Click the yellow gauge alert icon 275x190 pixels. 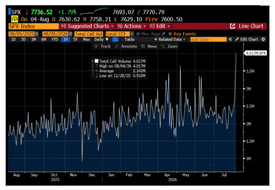point(15,19)
